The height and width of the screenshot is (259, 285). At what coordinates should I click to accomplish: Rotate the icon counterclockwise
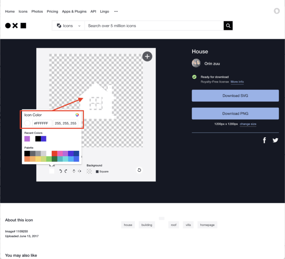61,171
